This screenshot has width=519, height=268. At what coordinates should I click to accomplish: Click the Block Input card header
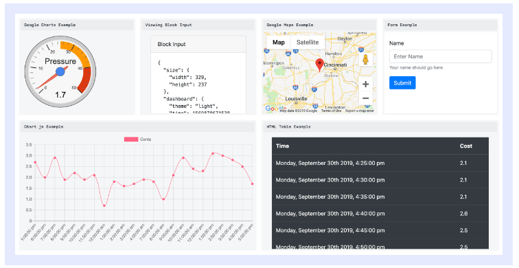[x=198, y=44]
